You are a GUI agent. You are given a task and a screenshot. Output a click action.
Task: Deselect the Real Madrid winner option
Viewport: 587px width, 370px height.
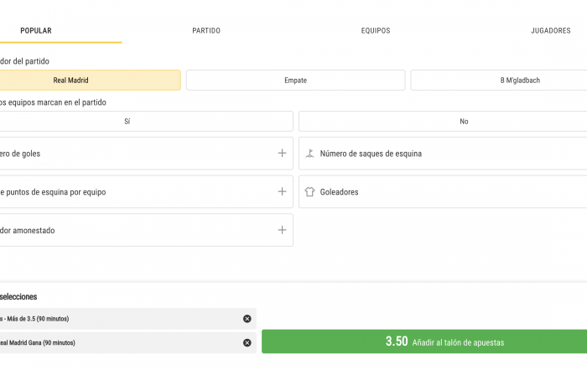point(90,81)
